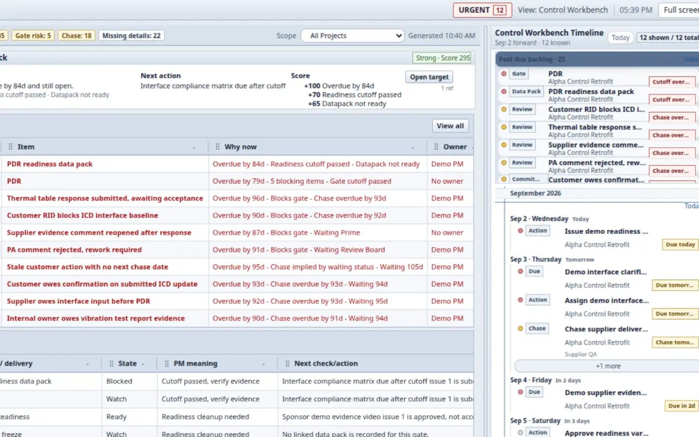Click the Ready state cell
699x437 pixels.
[129, 417]
